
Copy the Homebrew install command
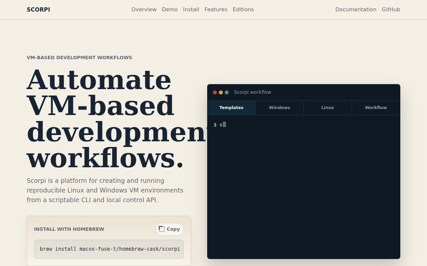click(169, 229)
